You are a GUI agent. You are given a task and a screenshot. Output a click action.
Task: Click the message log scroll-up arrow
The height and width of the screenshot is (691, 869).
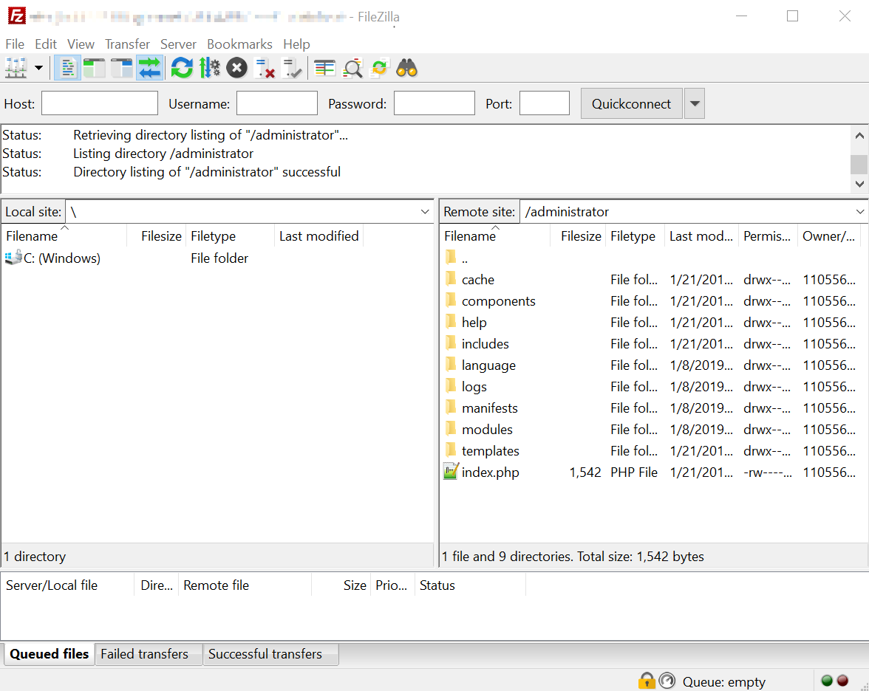click(859, 136)
